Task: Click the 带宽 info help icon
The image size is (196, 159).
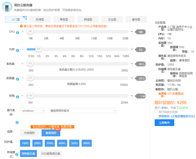Action: pos(18,97)
